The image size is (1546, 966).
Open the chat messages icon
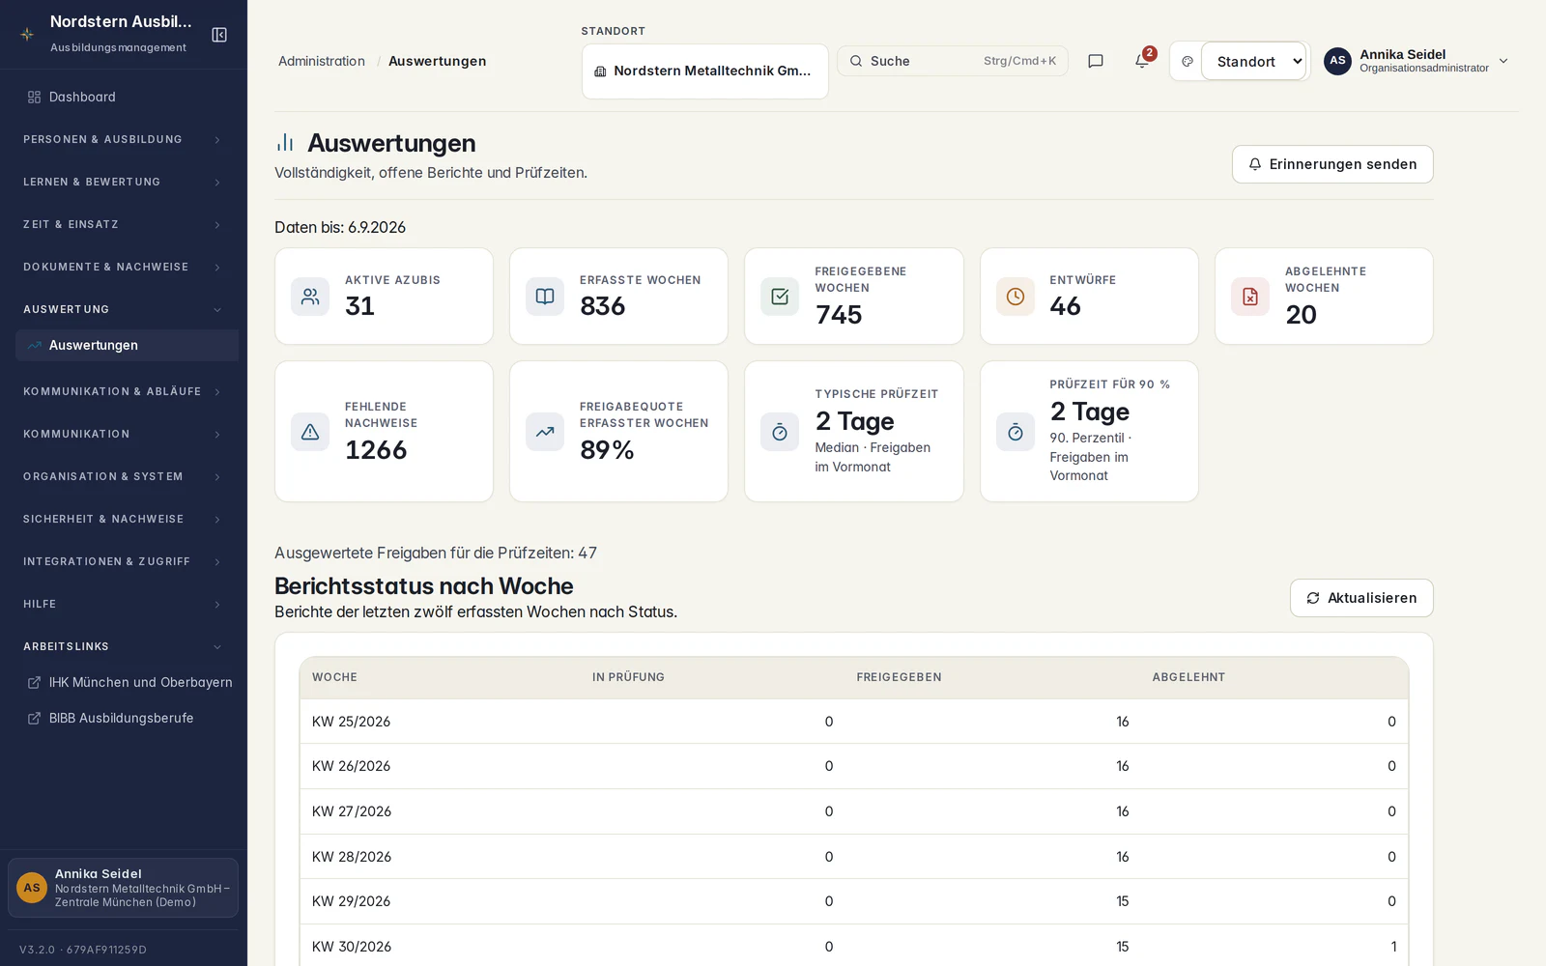(x=1096, y=61)
